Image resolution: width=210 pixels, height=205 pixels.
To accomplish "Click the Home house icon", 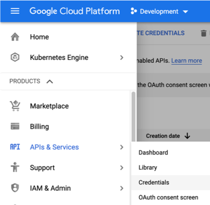I will pos(15,37).
